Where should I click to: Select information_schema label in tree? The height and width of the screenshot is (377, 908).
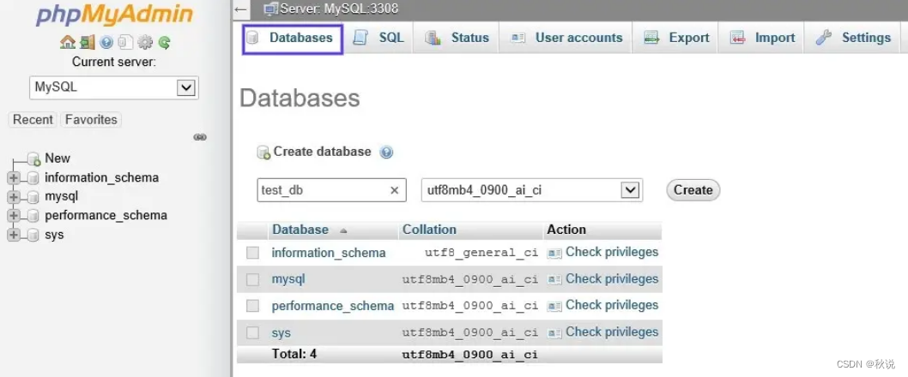point(101,177)
